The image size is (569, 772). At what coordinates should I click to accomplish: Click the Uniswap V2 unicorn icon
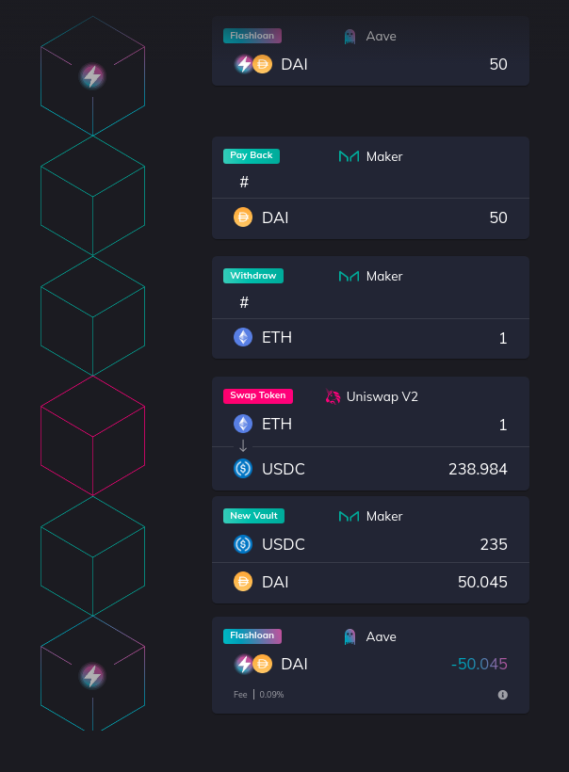(333, 396)
